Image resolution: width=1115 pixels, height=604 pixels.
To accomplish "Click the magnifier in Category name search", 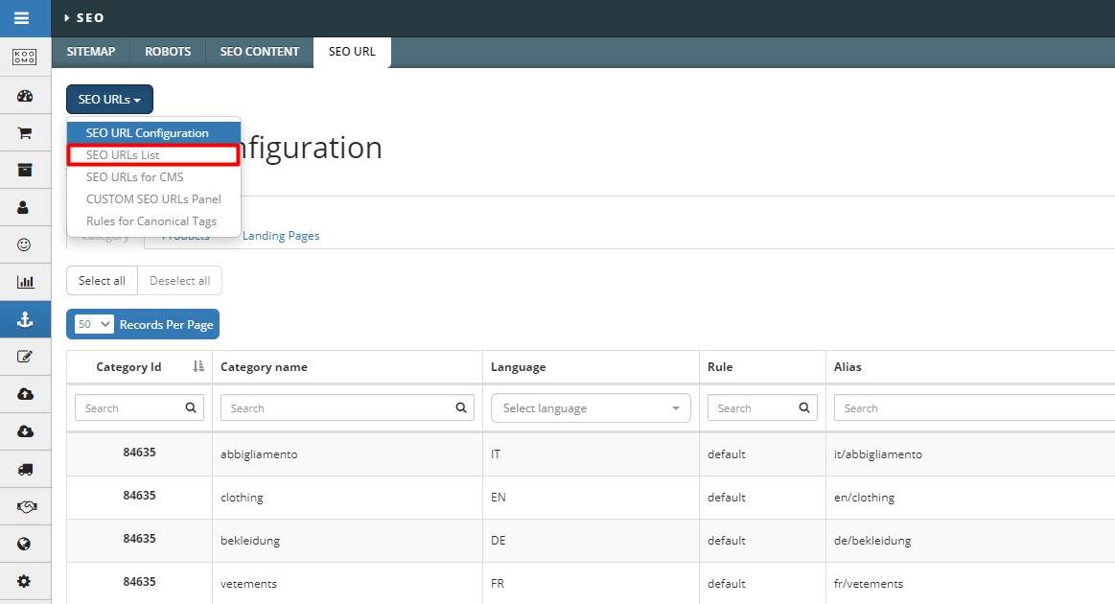I will 461,407.
